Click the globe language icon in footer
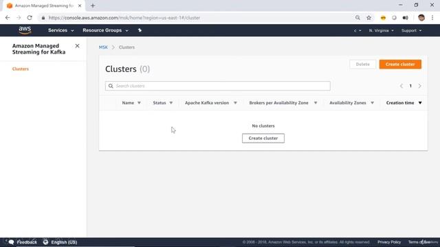This screenshot has height=247, width=440. (46, 242)
